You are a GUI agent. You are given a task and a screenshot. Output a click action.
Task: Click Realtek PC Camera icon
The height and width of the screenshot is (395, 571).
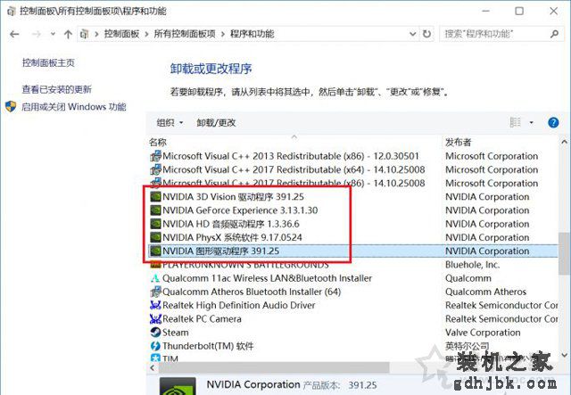click(155, 319)
